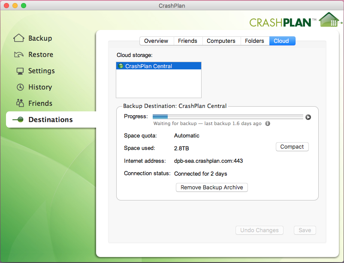Click the backup progress bar
The height and width of the screenshot is (263, 344).
tap(228, 117)
